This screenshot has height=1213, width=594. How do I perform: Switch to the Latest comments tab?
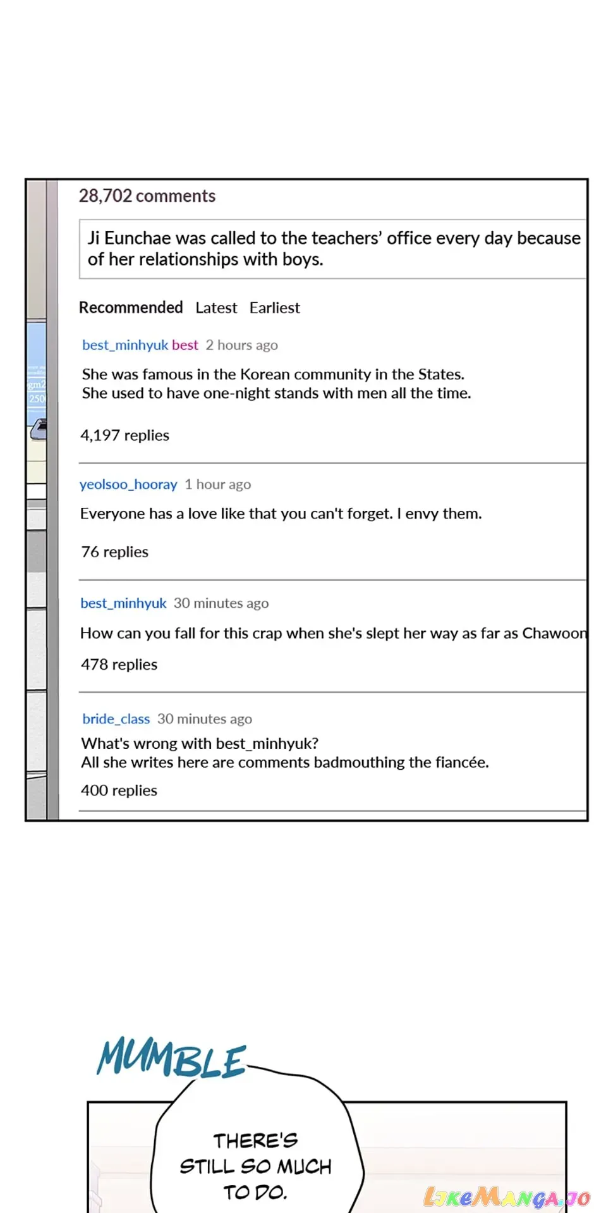pos(216,308)
